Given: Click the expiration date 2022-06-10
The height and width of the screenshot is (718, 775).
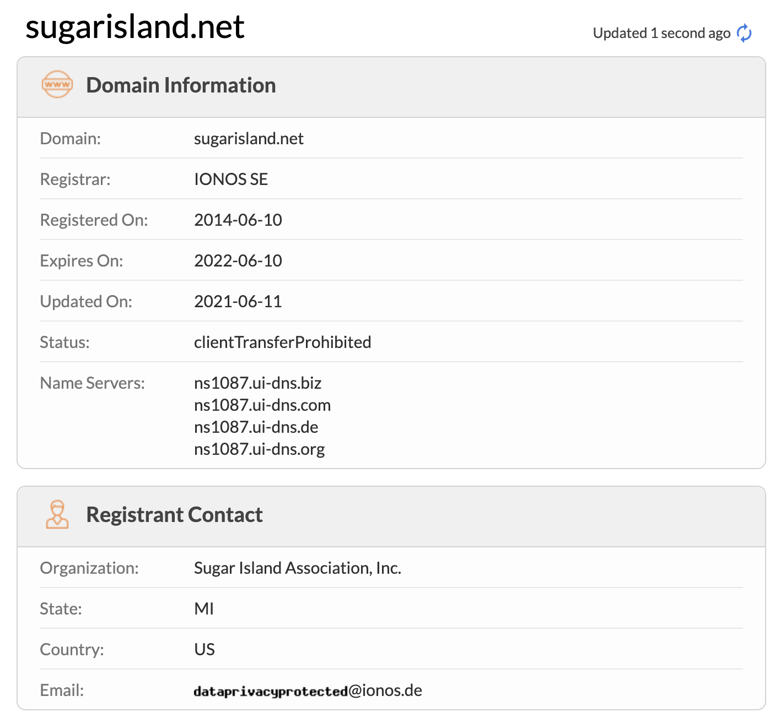Looking at the screenshot, I should [x=238, y=260].
